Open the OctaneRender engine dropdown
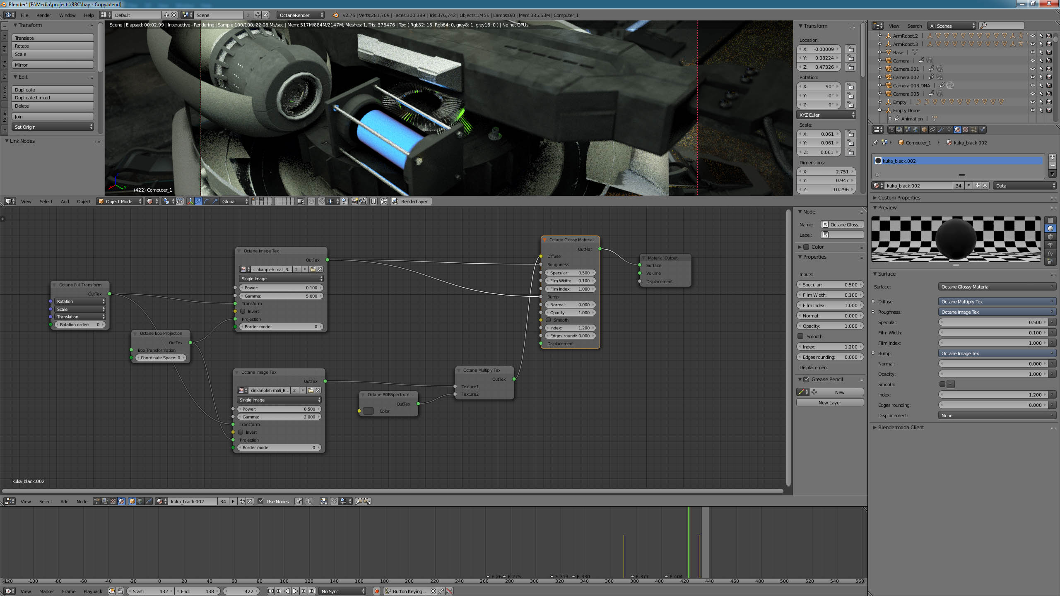The image size is (1060, 596). click(x=301, y=15)
